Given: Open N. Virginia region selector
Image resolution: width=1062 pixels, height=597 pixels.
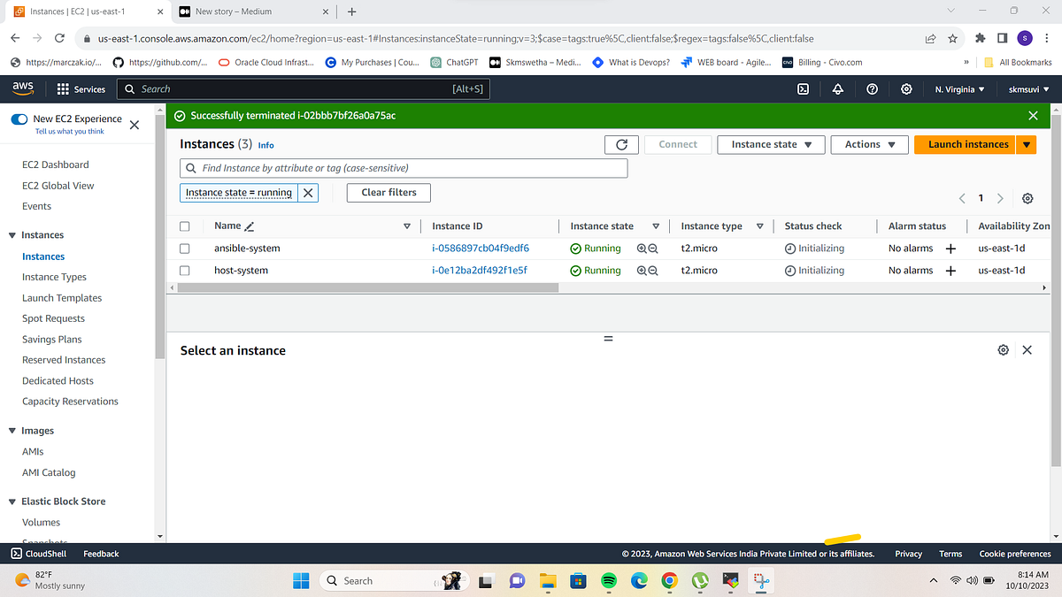Looking at the screenshot, I should 959,89.
